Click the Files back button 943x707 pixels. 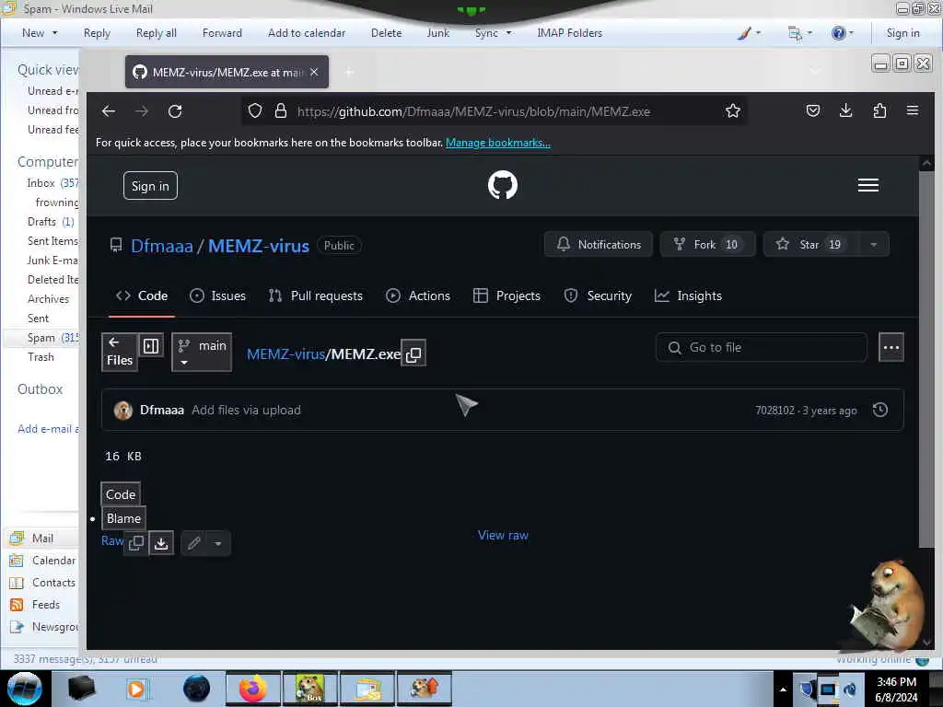pyautogui.click(x=119, y=353)
